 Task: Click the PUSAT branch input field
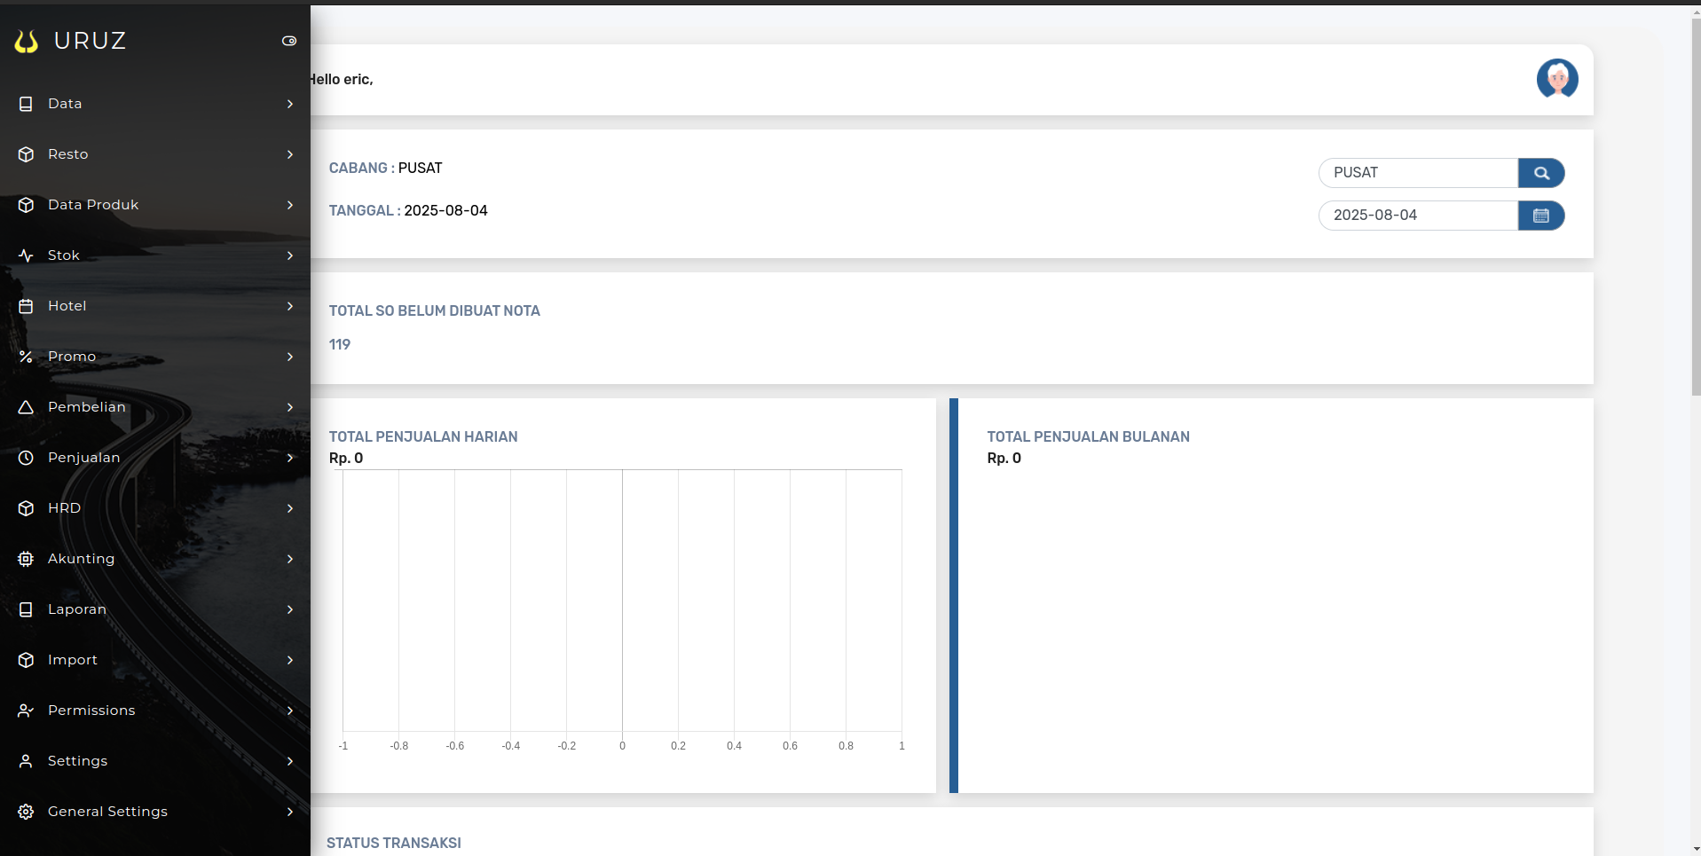click(1417, 173)
